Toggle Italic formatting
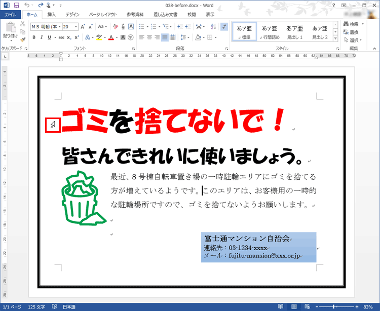The width and height of the screenshot is (380, 311). tap(42, 37)
